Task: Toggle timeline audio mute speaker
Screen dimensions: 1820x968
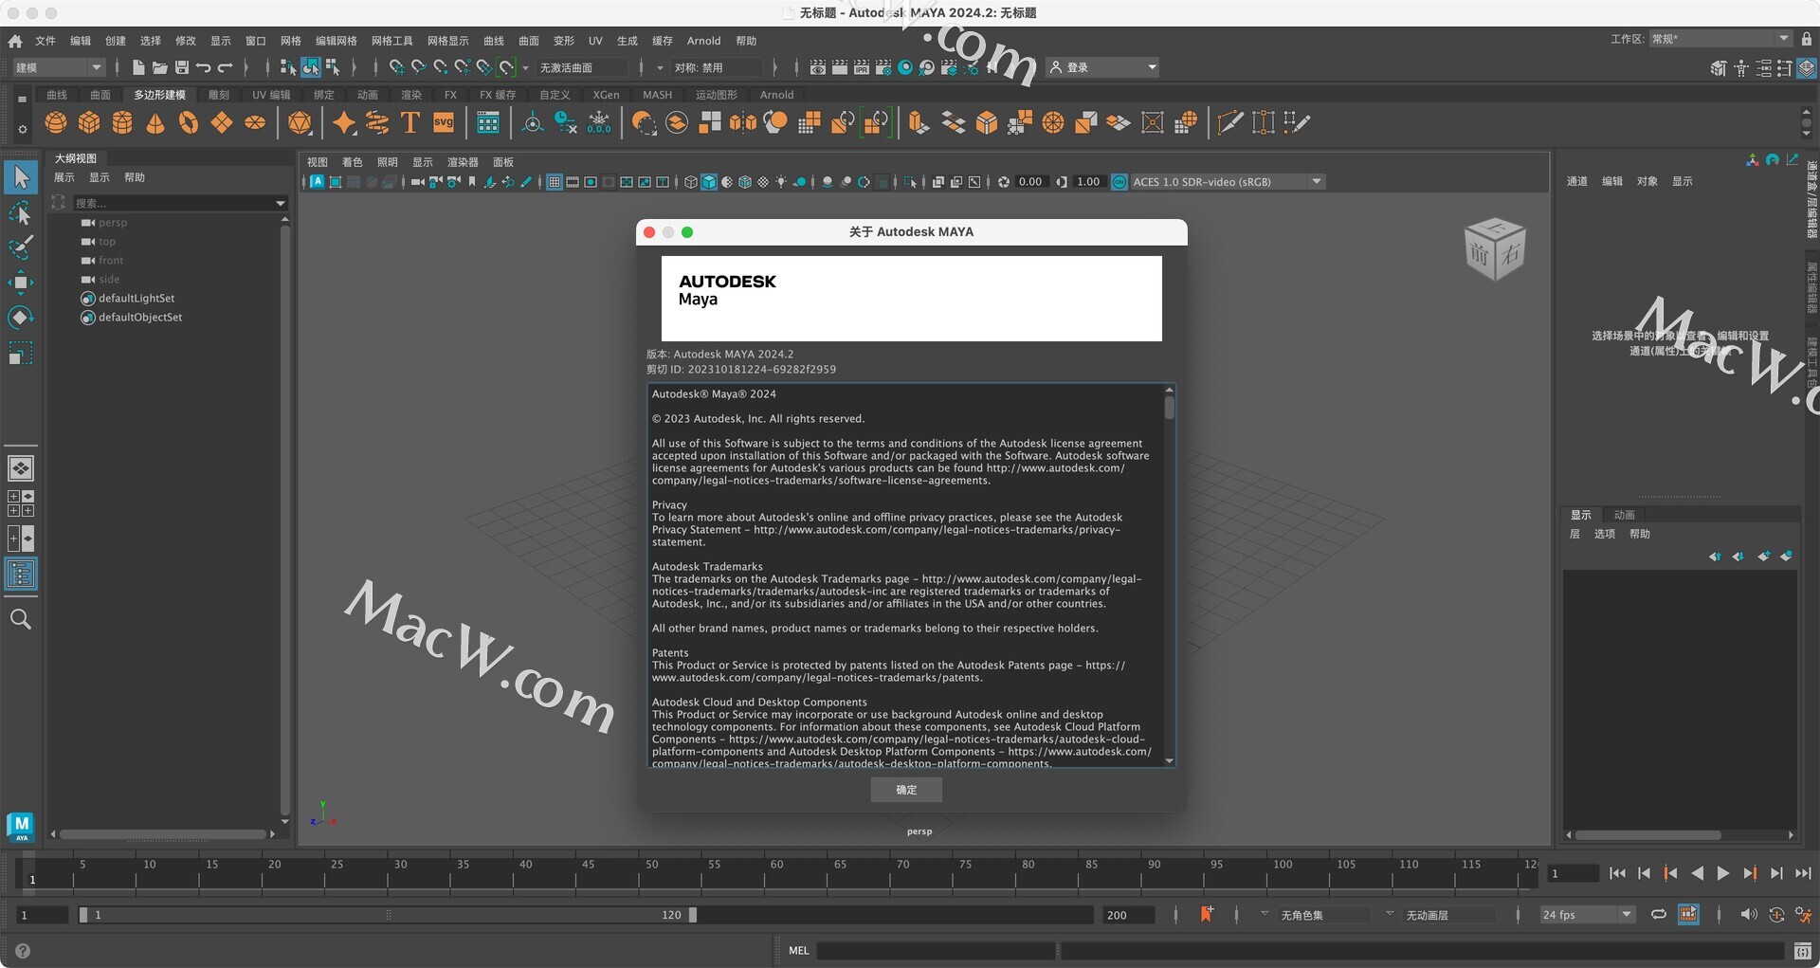Action: tap(1748, 914)
